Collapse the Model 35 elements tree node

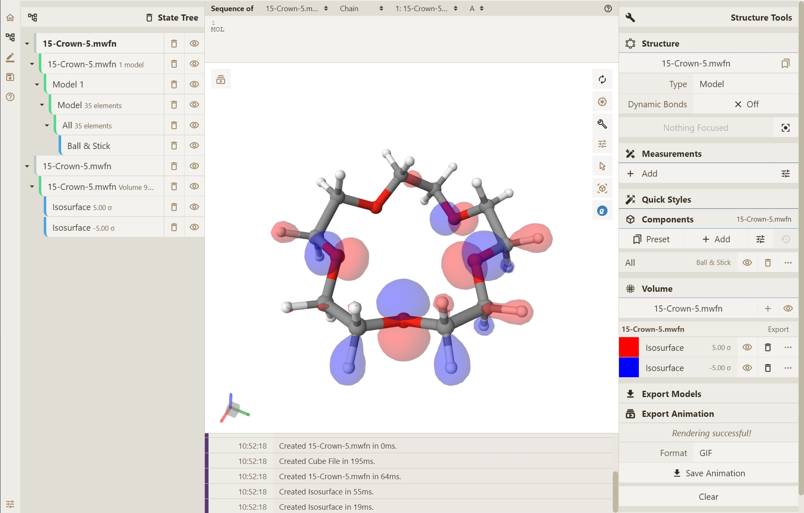coord(42,105)
